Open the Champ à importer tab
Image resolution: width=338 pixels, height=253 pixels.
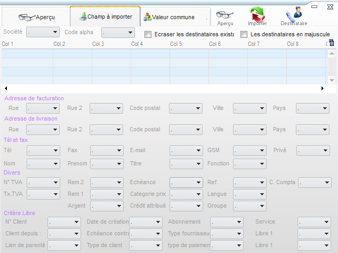[x=105, y=17]
